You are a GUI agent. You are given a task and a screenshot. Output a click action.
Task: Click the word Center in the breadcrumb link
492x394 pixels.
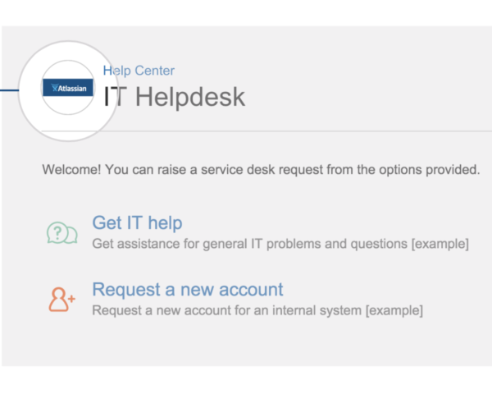(x=155, y=71)
